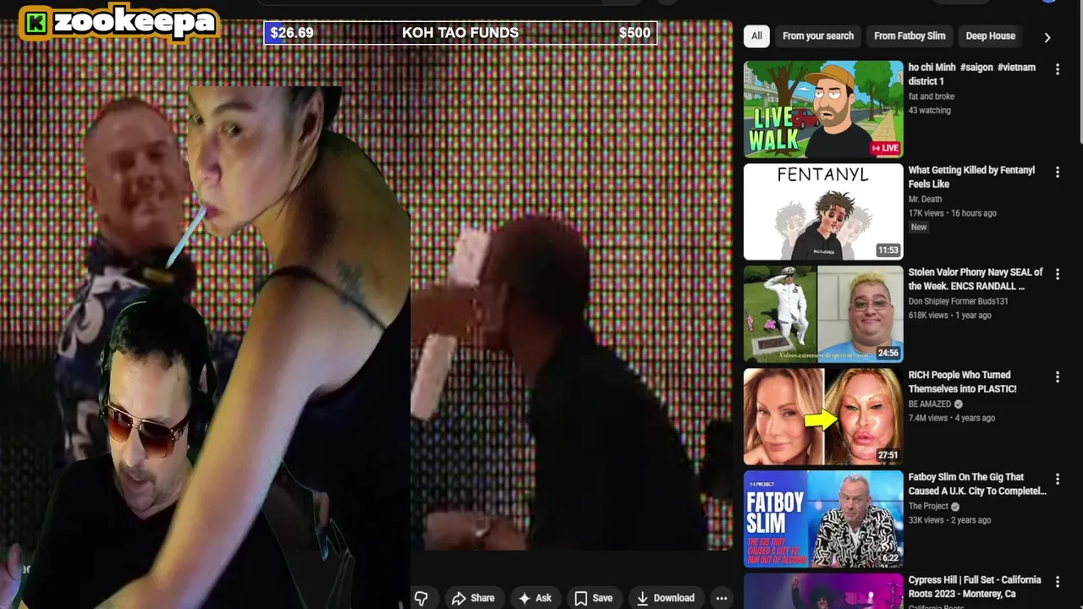Click the page vertical scrollbar
Image resolution: width=1083 pixels, height=609 pixels.
point(1079,72)
